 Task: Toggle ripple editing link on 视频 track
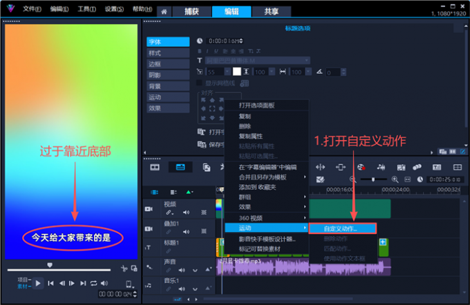tap(169, 213)
